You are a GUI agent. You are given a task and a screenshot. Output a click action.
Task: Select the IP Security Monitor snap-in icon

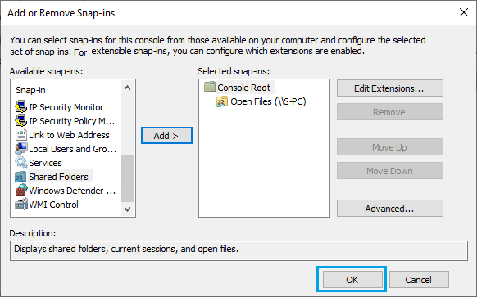tap(21, 107)
